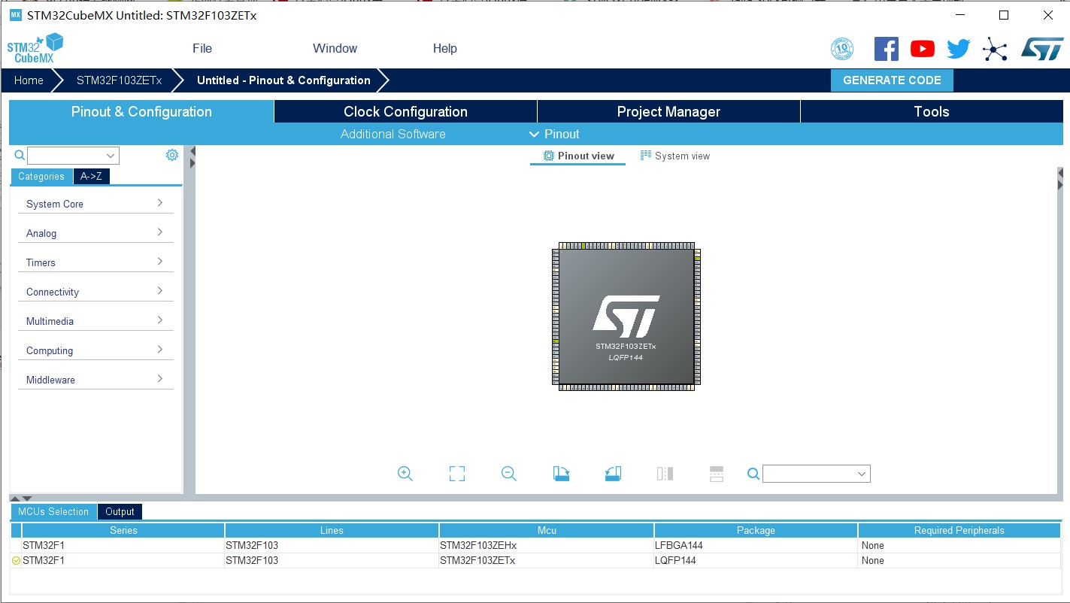Toggle bottom panel collapse arrows

[x=21, y=498]
